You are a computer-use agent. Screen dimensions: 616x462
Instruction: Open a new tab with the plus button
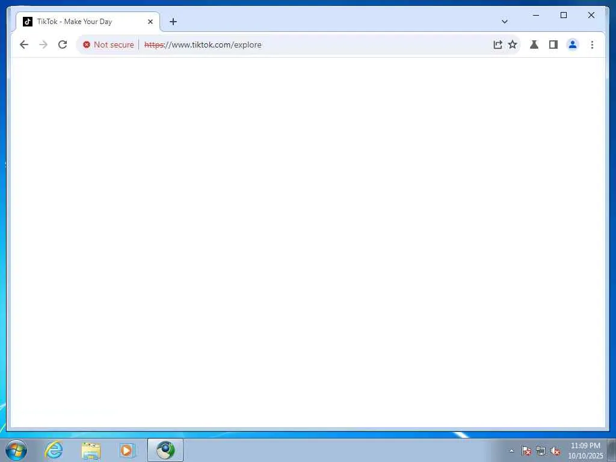coord(173,22)
